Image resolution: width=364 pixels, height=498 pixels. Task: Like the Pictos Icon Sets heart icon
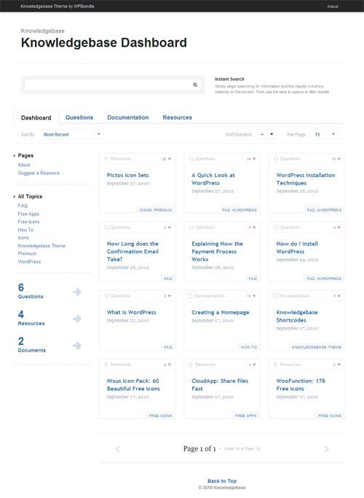(x=170, y=159)
